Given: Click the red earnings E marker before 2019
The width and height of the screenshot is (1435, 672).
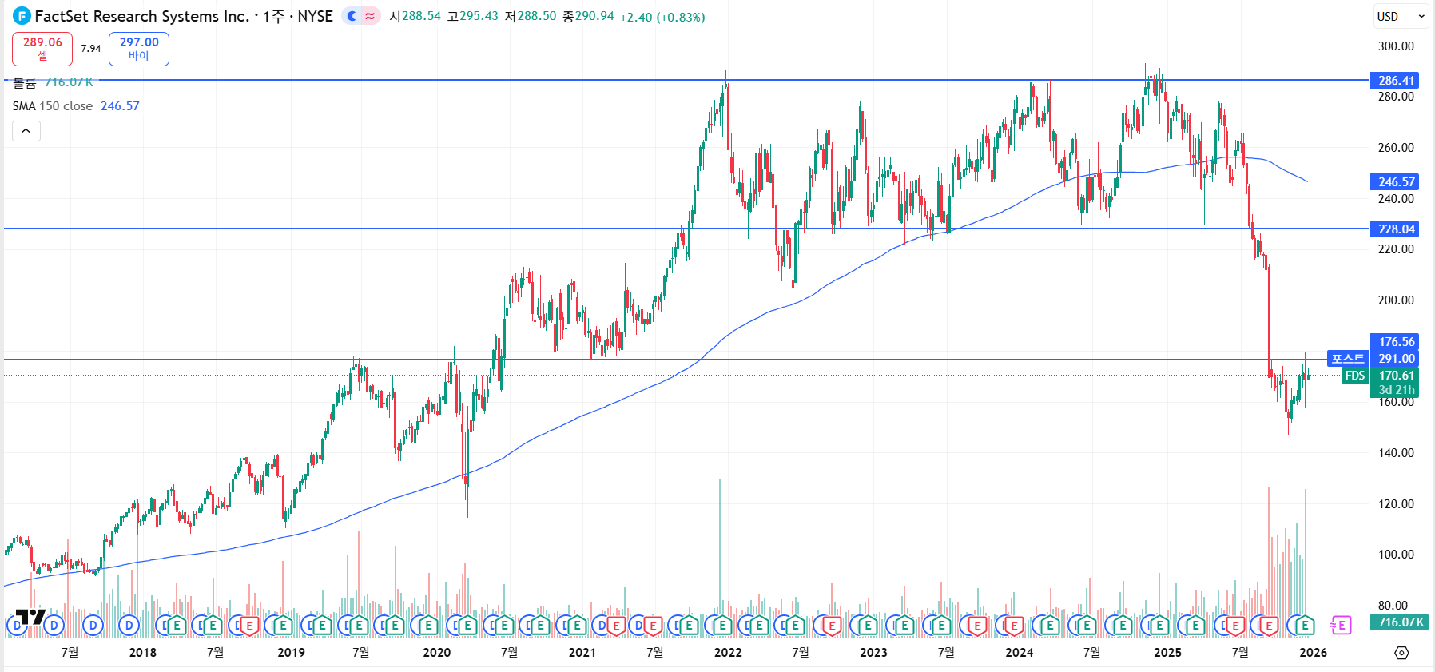Looking at the screenshot, I should tap(248, 626).
